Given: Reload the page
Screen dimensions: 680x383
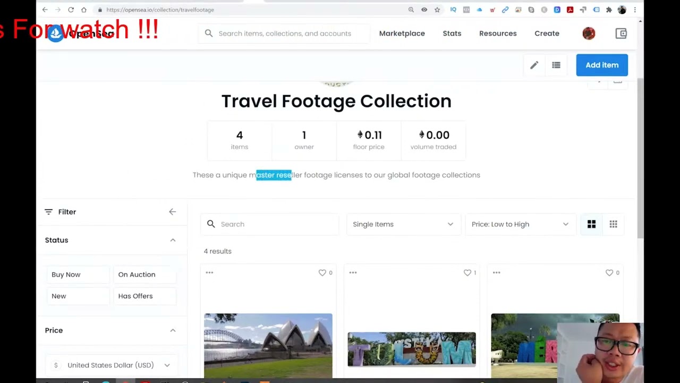Looking at the screenshot, I should tap(71, 10).
